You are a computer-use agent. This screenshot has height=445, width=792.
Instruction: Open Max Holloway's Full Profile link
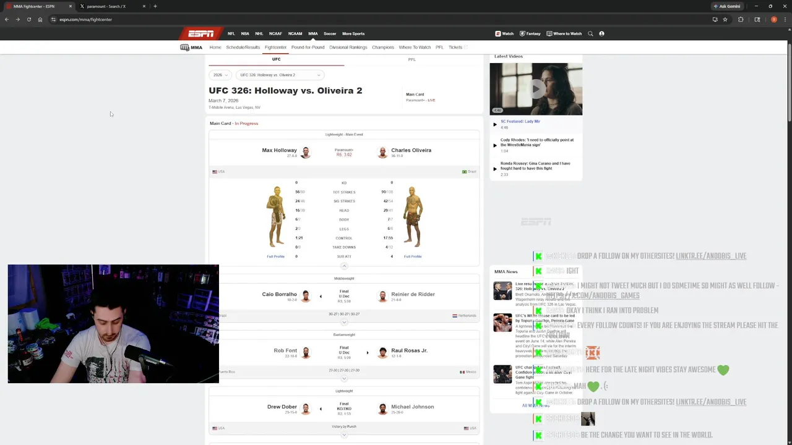276,256
